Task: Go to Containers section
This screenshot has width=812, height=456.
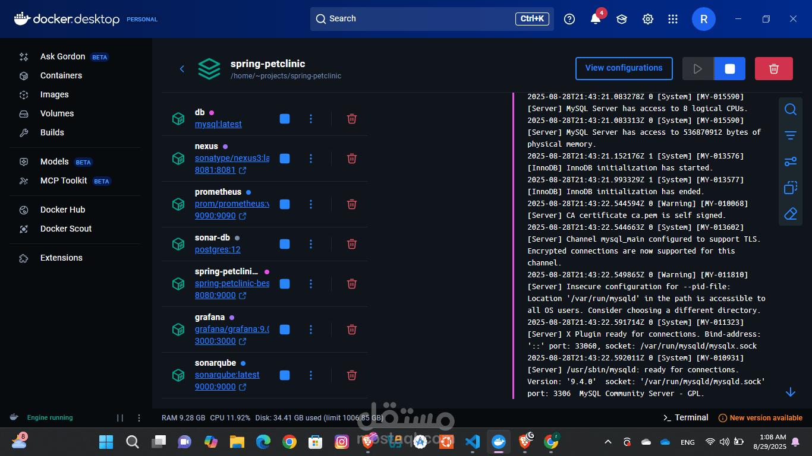Action: pos(61,75)
